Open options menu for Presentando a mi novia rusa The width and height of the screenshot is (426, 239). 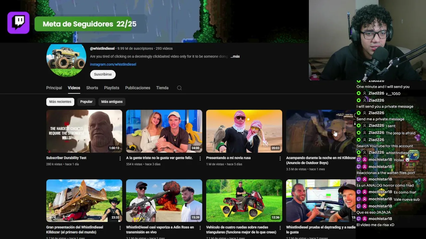[280, 159]
